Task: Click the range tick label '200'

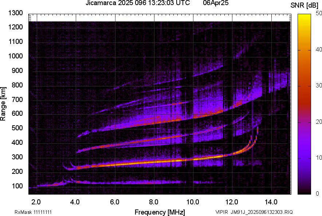Action: 17,171
